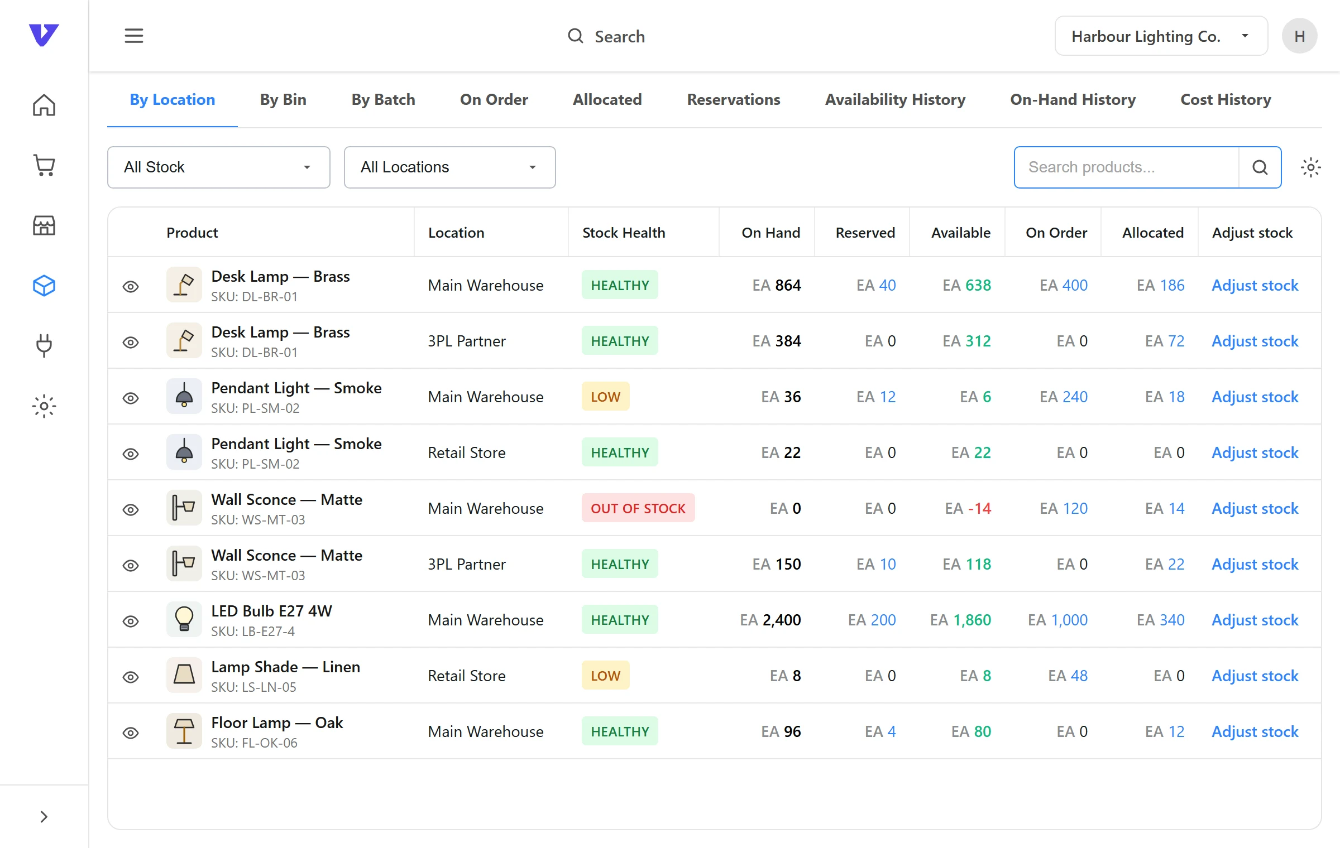Open the inventory box sidebar icon

point(44,286)
